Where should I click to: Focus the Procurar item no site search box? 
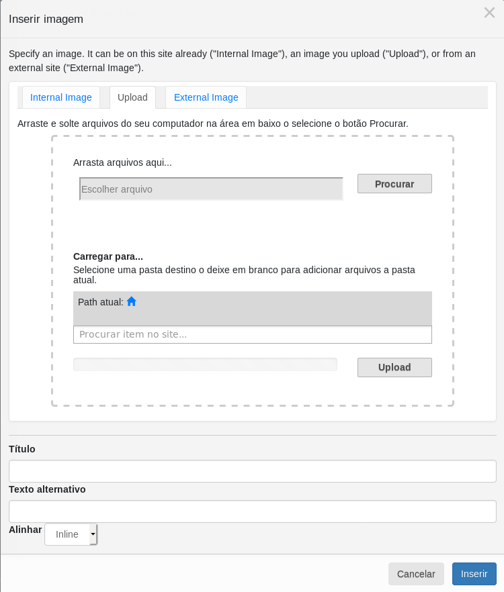252,334
